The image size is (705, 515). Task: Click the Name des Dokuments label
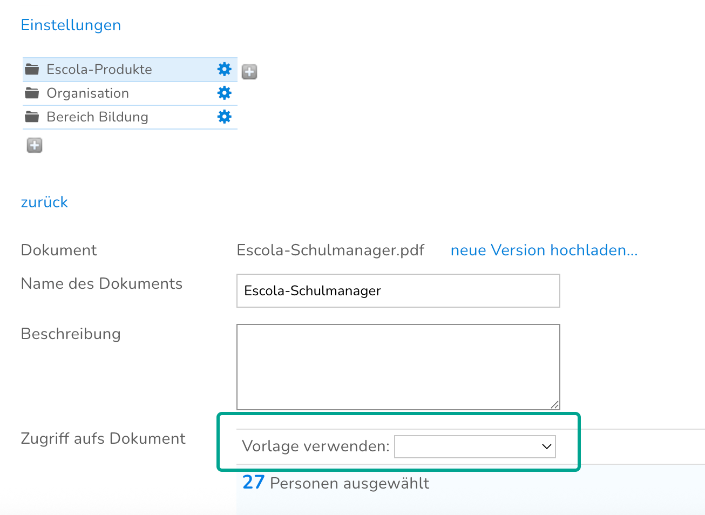101,283
